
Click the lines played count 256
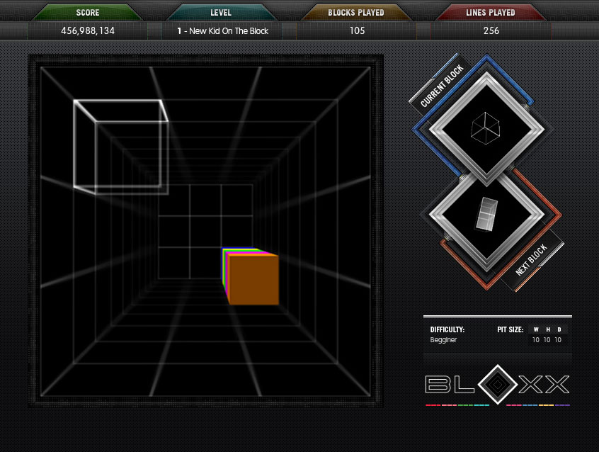[491, 31]
